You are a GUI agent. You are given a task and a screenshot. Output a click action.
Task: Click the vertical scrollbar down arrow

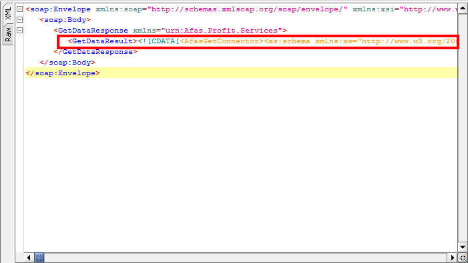(463, 247)
